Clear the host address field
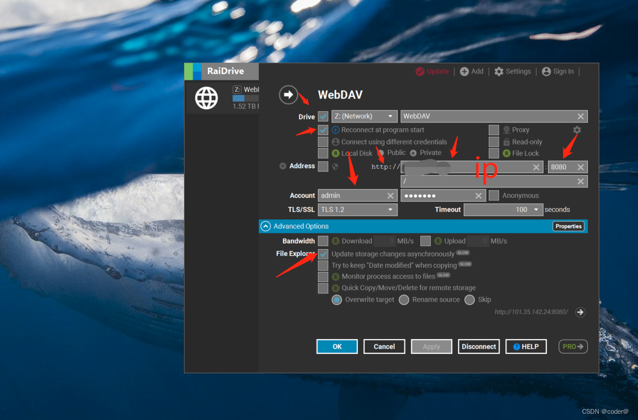 [536, 167]
